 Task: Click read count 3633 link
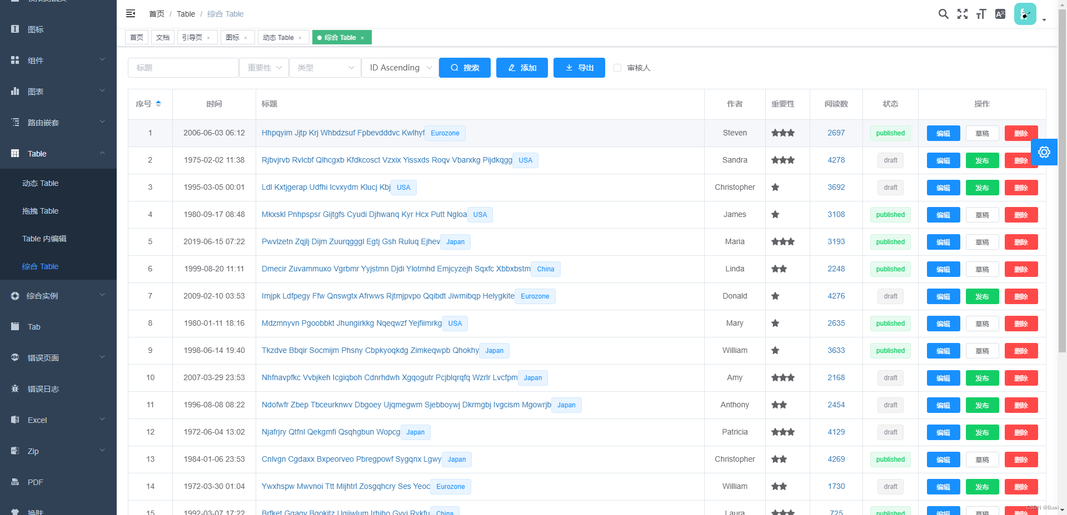(x=836, y=350)
